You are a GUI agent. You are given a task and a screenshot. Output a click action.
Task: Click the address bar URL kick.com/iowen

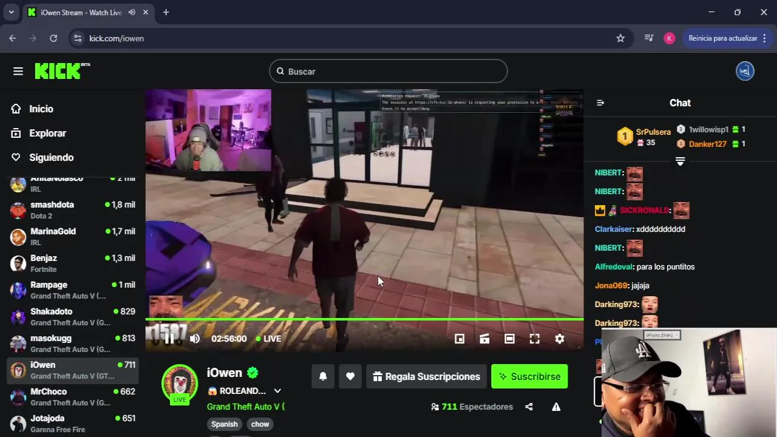pyautogui.click(x=117, y=38)
